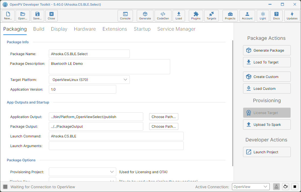
Task: Open the Hardware tab
Action: tap(85, 29)
